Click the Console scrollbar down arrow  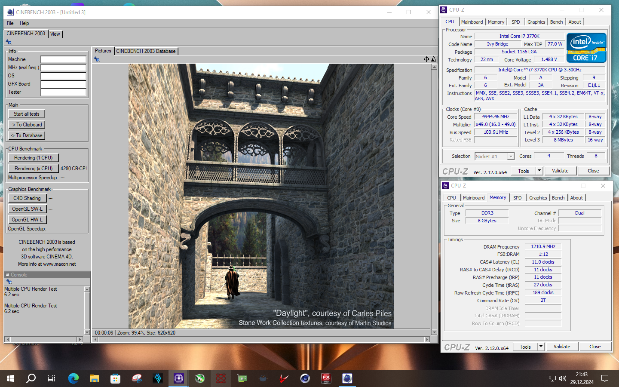tap(87, 332)
